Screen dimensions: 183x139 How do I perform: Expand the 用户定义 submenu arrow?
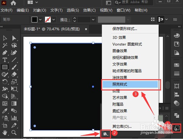(154, 118)
